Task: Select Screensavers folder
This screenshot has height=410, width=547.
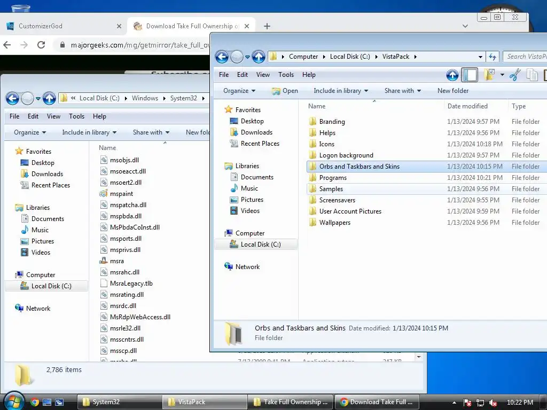Action: 337,200
